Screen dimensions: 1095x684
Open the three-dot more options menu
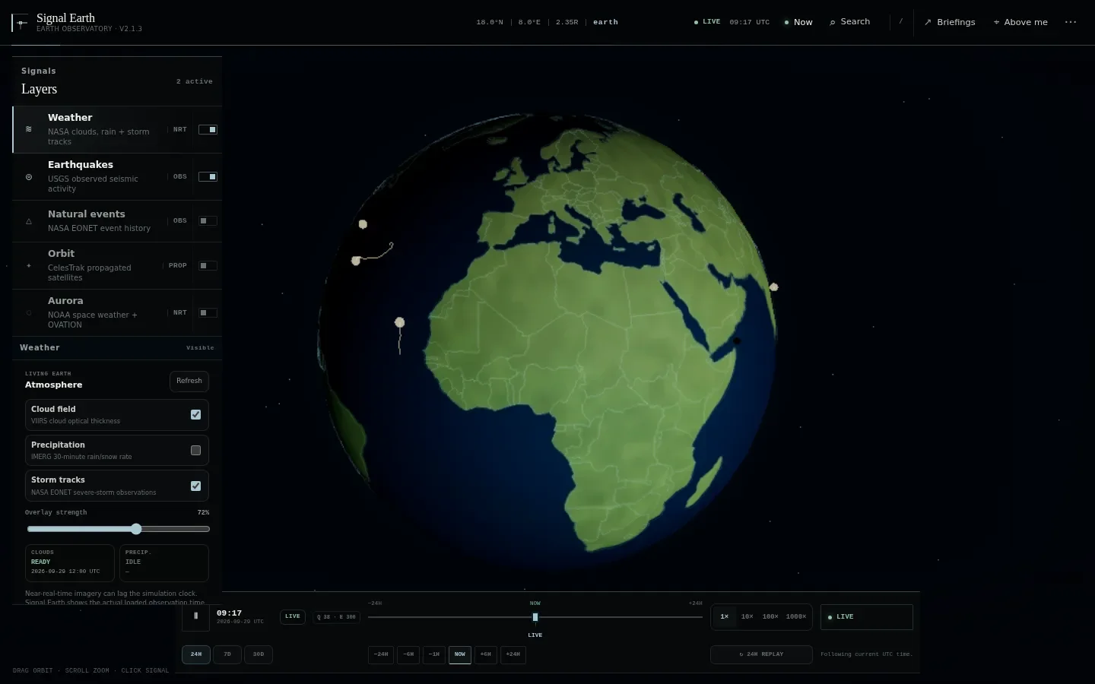1071,22
